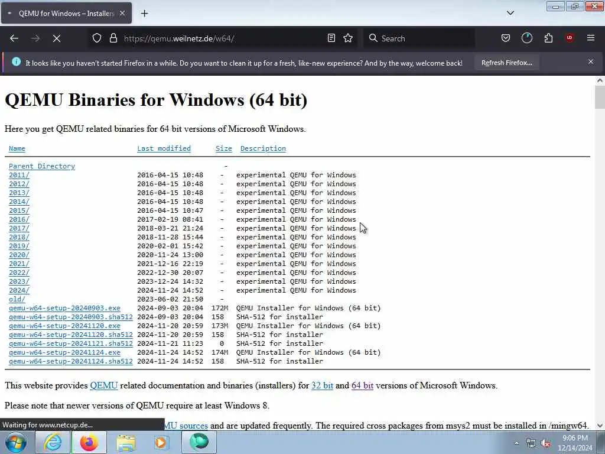Click the Refresh Firefox... button

pos(506,63)
